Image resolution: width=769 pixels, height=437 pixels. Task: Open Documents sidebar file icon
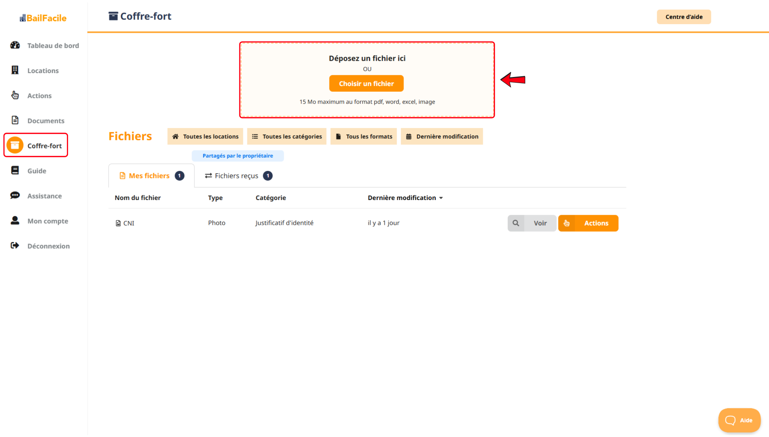point(15,120)
